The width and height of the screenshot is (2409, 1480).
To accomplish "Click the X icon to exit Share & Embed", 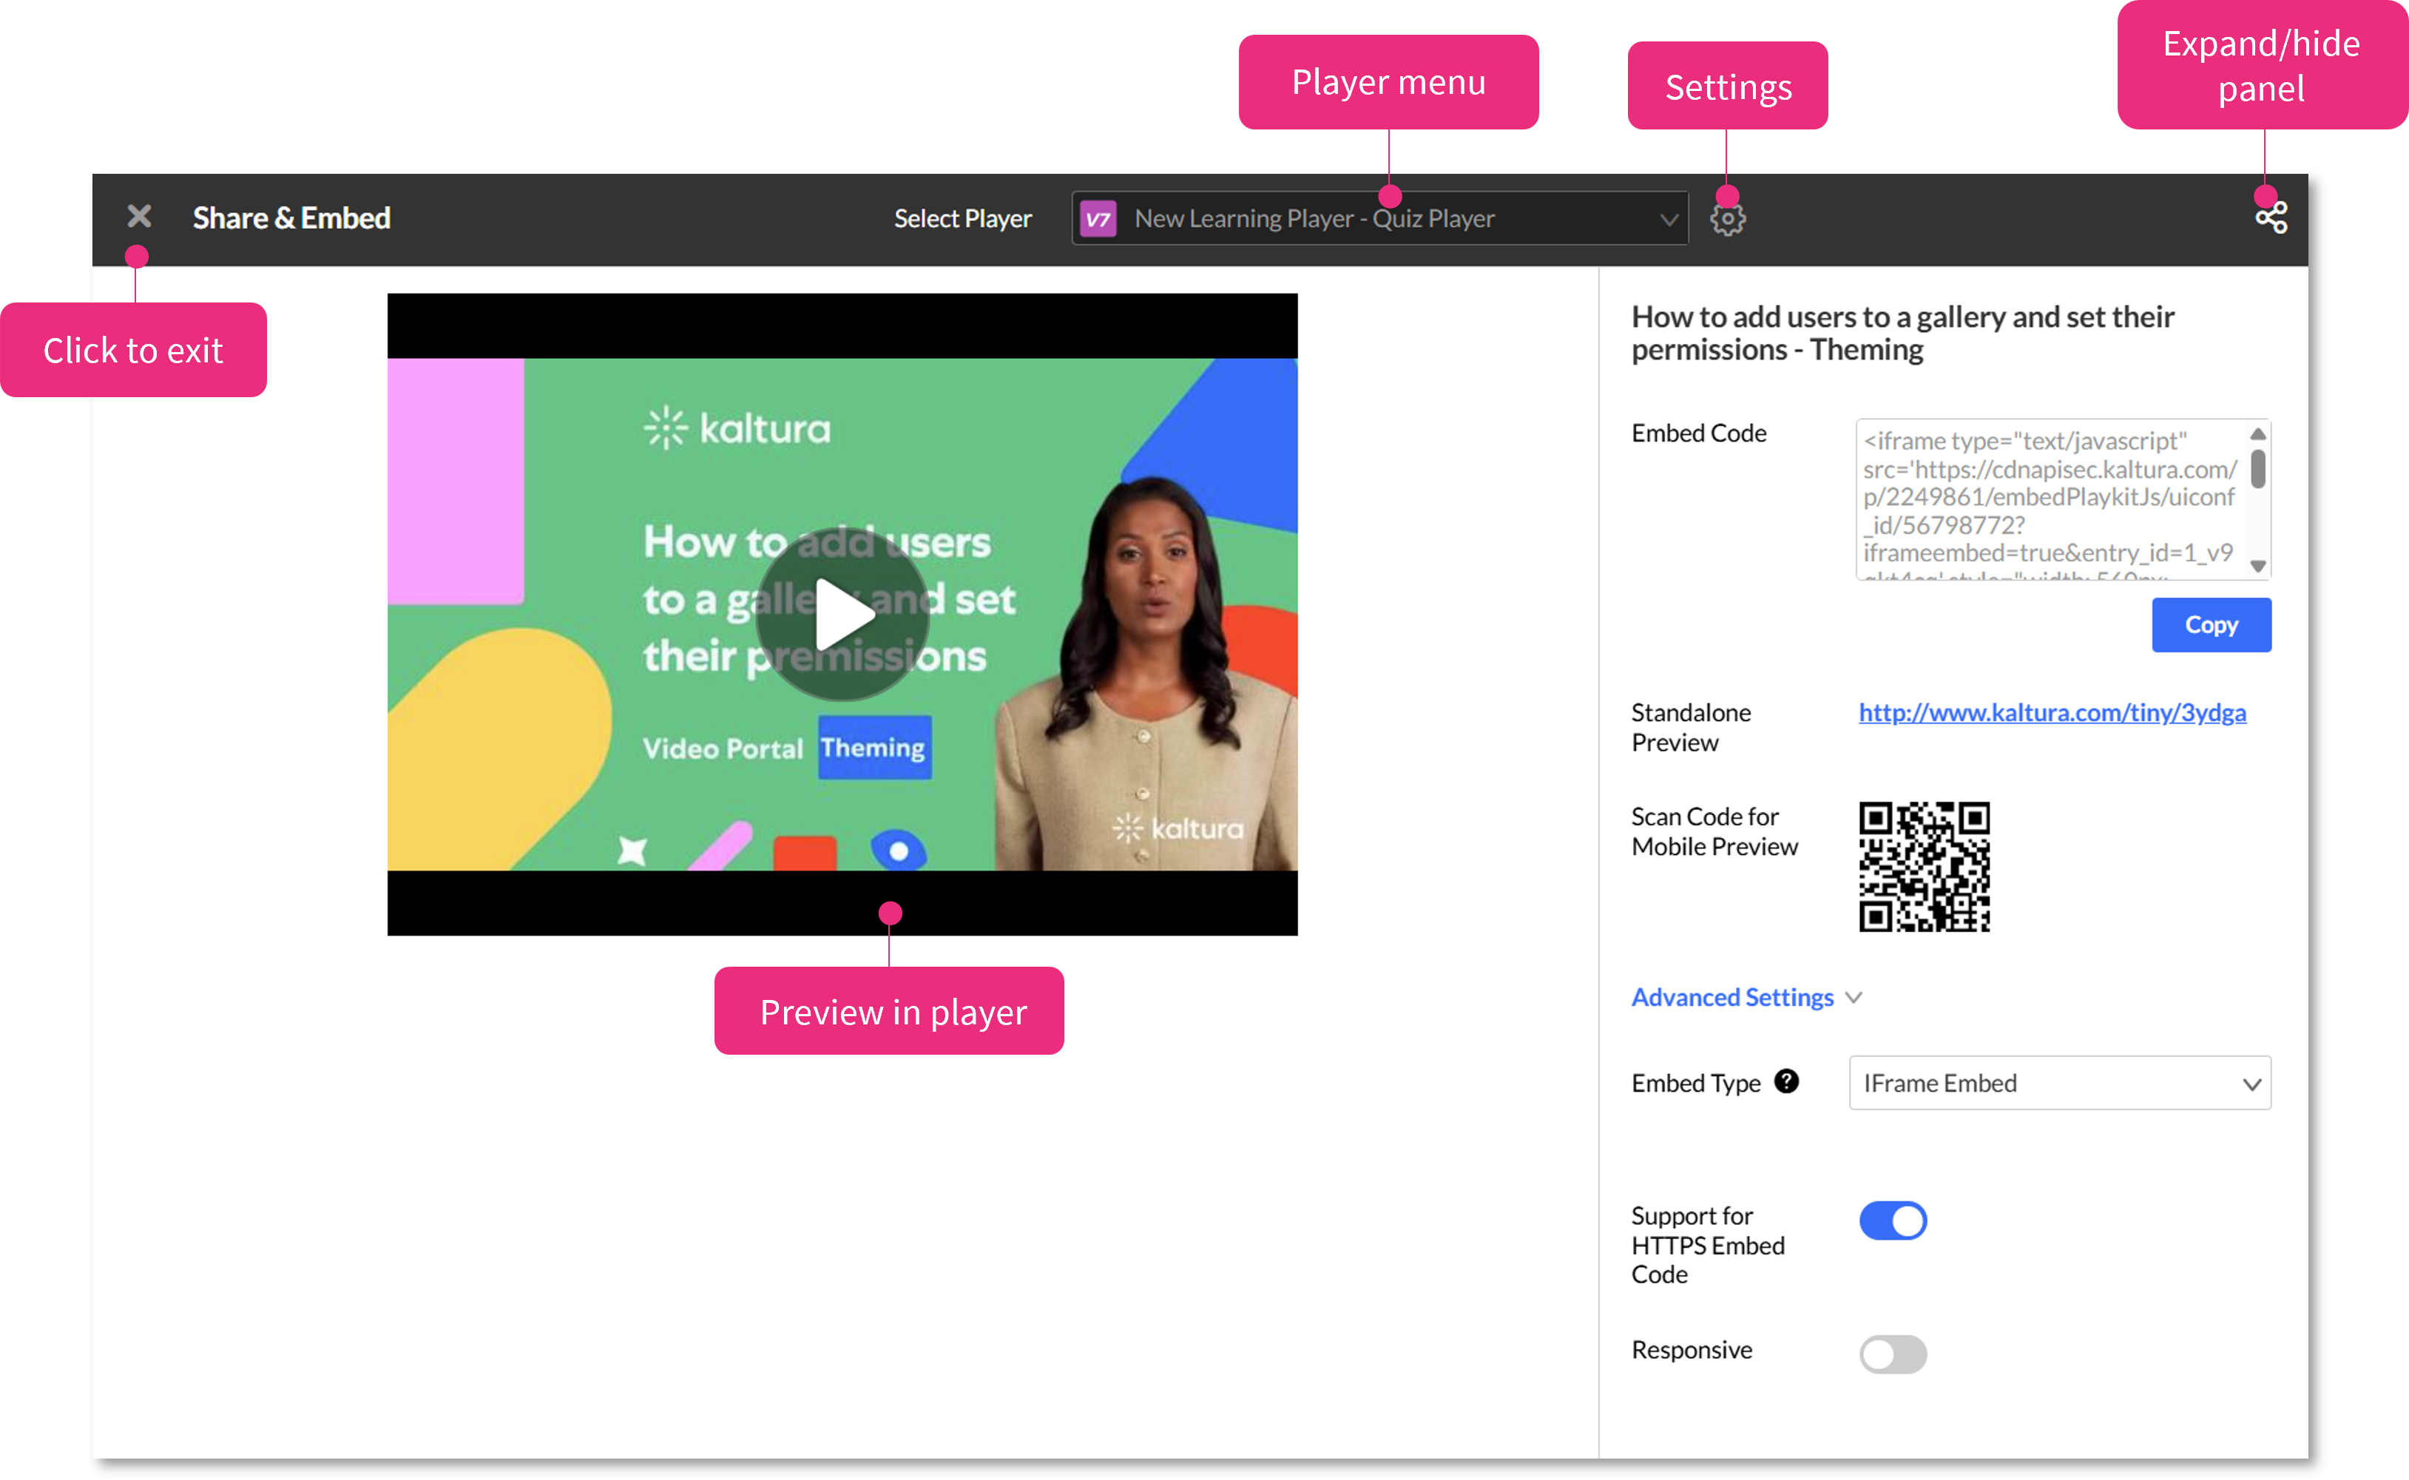I will coord(139,216).
